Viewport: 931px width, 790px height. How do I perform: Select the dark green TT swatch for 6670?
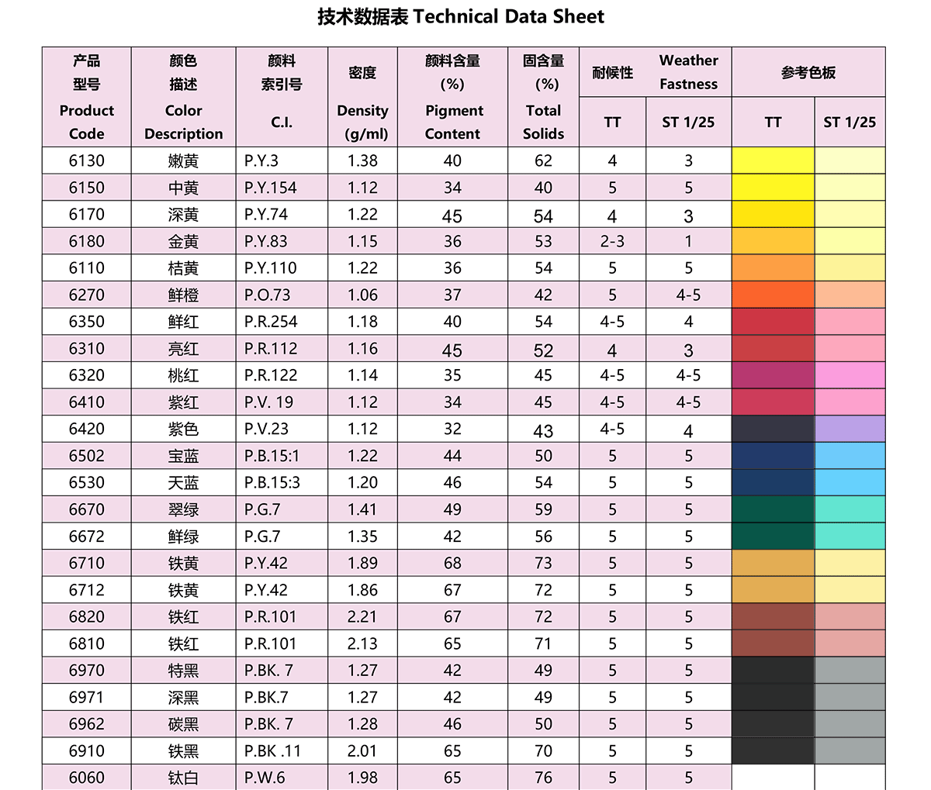(x=773, y=509)
